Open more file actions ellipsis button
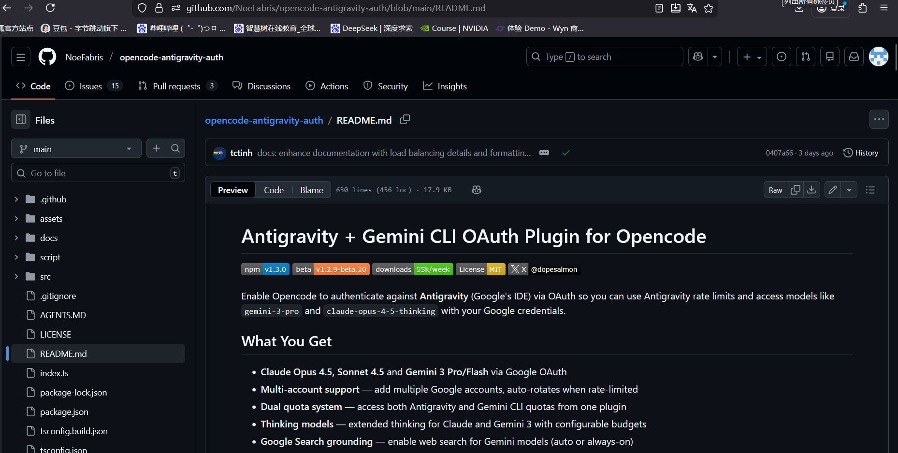898x453 pixels. pyautogui.click(x=879, y=119)
